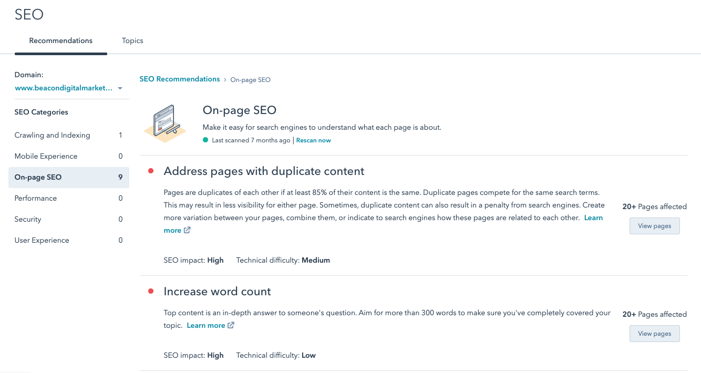Expand the www.beacondigitalmarket domain chevron

coord(120,88)
